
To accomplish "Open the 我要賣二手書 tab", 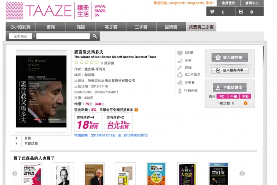I will click(x=201, y=27).
